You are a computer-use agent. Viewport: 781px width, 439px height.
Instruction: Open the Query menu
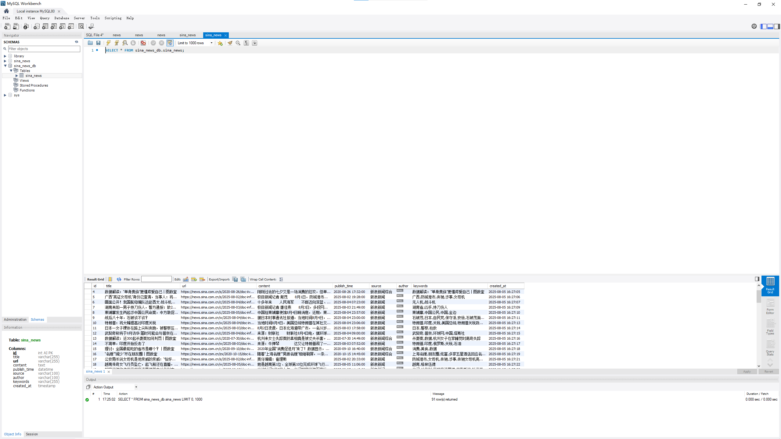coord(45,18)
